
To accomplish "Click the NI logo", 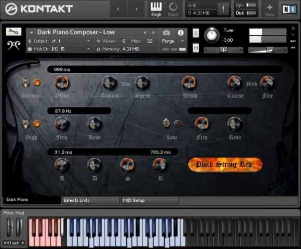I will pos(289,9).
